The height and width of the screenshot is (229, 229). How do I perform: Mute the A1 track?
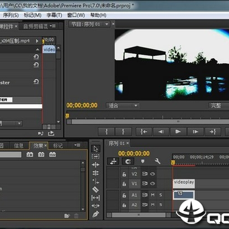[153, 195]
